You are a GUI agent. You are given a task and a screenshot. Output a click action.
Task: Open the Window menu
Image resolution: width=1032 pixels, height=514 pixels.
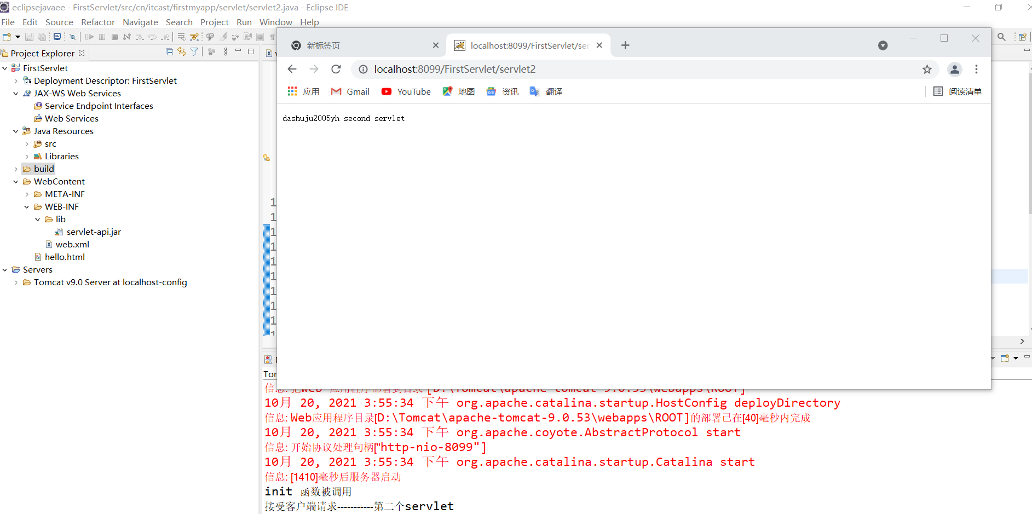point(276,22)
